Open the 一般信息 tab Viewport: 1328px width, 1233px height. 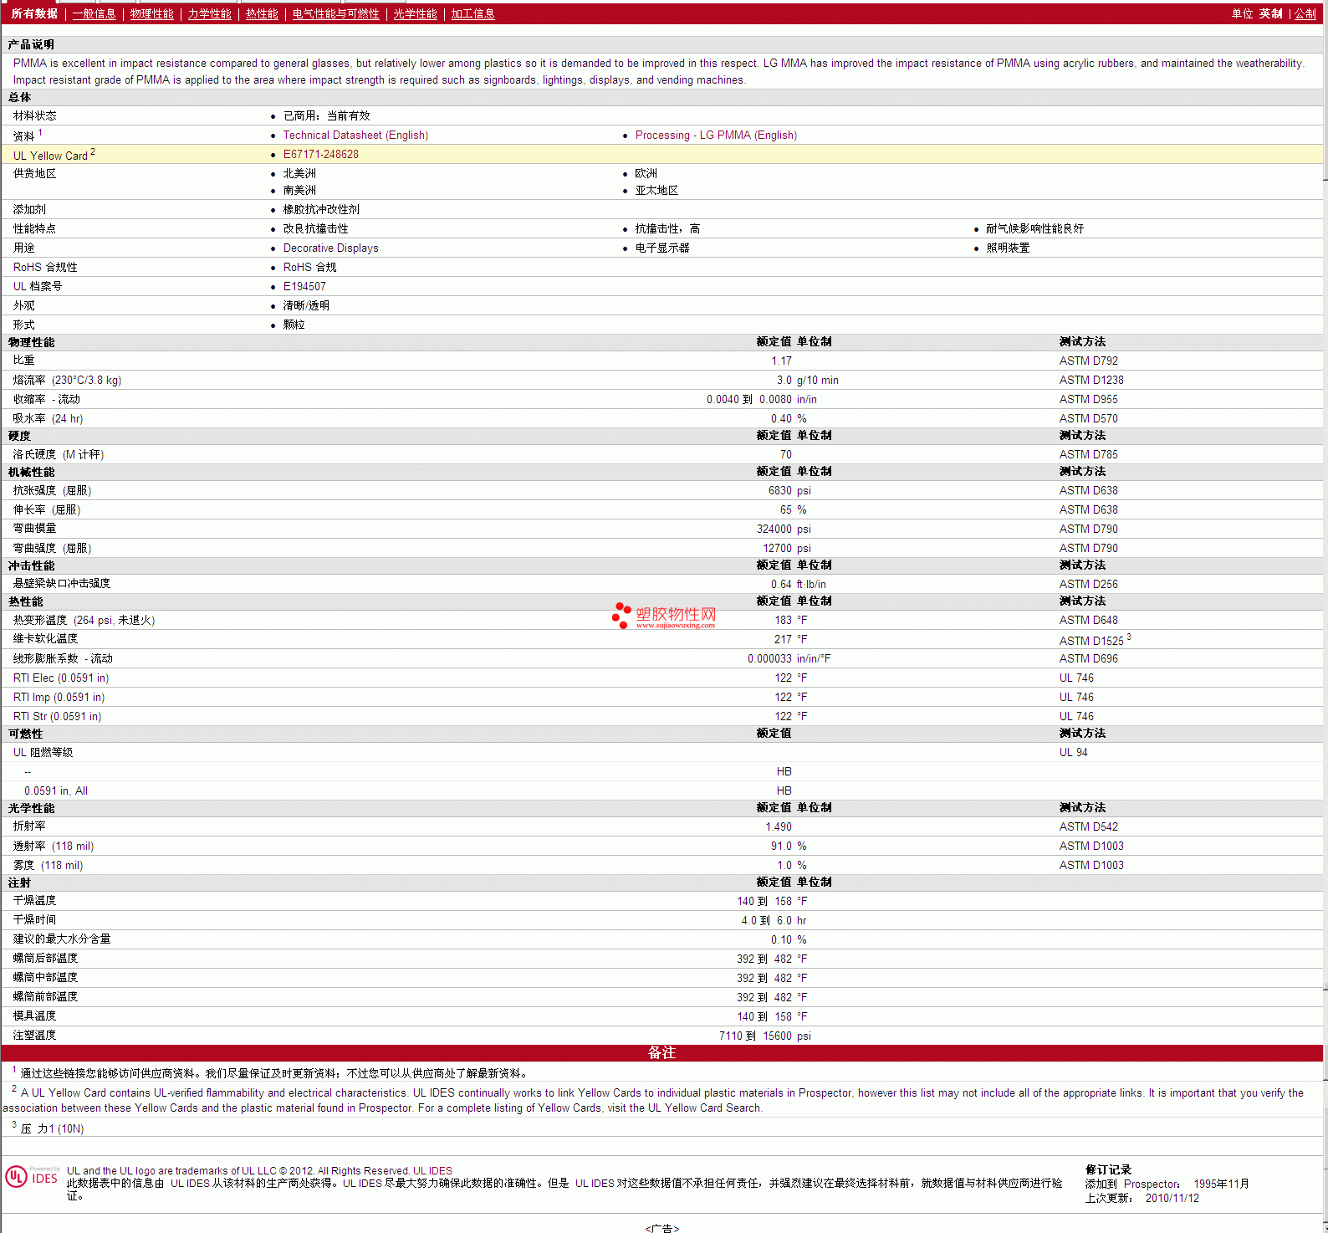pos(94,13)
